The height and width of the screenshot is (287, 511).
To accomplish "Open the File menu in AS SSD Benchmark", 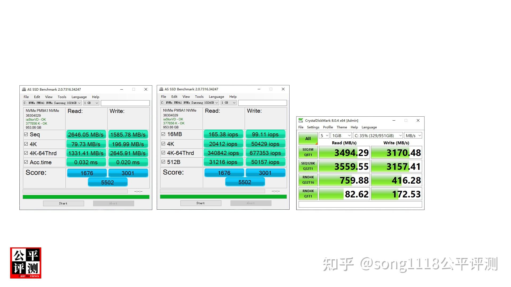I will [x=26, y=97].
